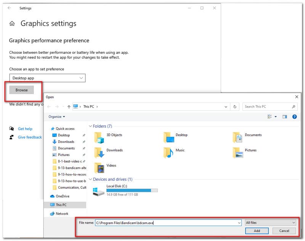
Task: Click the Back arrow in Open dialog
Action: click(x=49, y=107)
